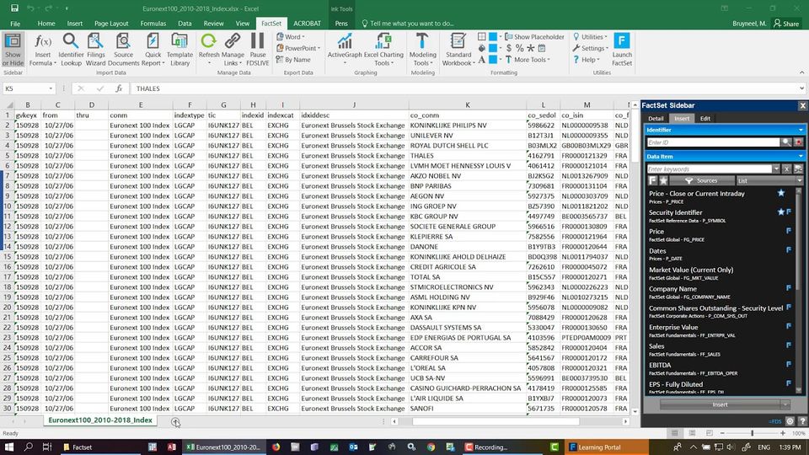Open Source Documents

(x=123, y=50)
